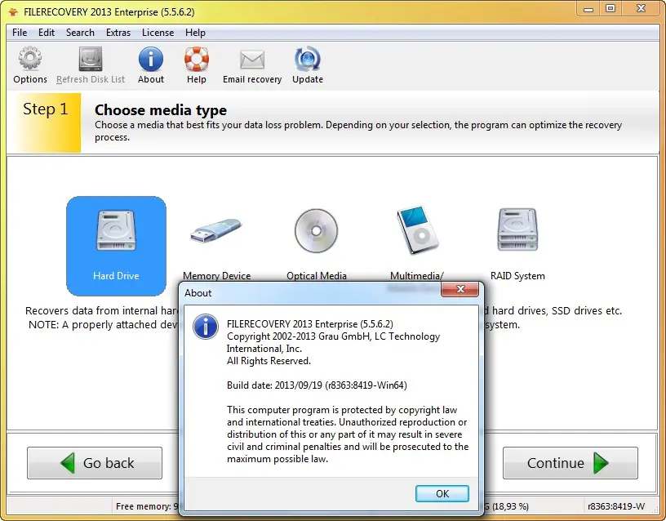Maximize the FILERECOVERY main window
Image resolution: width=666 pixels, height=521 pixels.
click(610, 8)
